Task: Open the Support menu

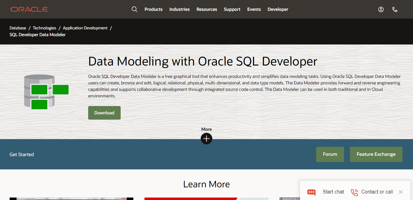Action: pyautogui.click(x=232, y=9)
